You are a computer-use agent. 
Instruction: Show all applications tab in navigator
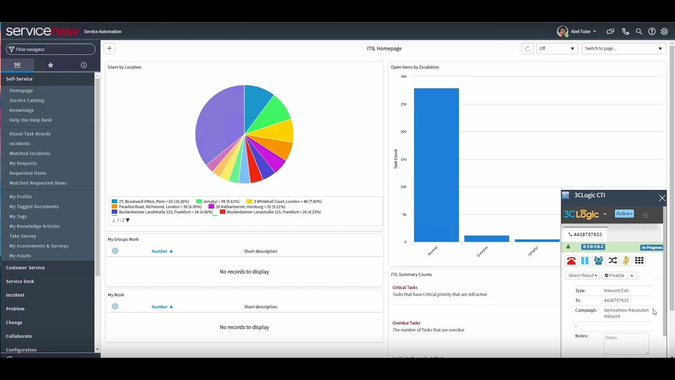[x=17, y=65]
